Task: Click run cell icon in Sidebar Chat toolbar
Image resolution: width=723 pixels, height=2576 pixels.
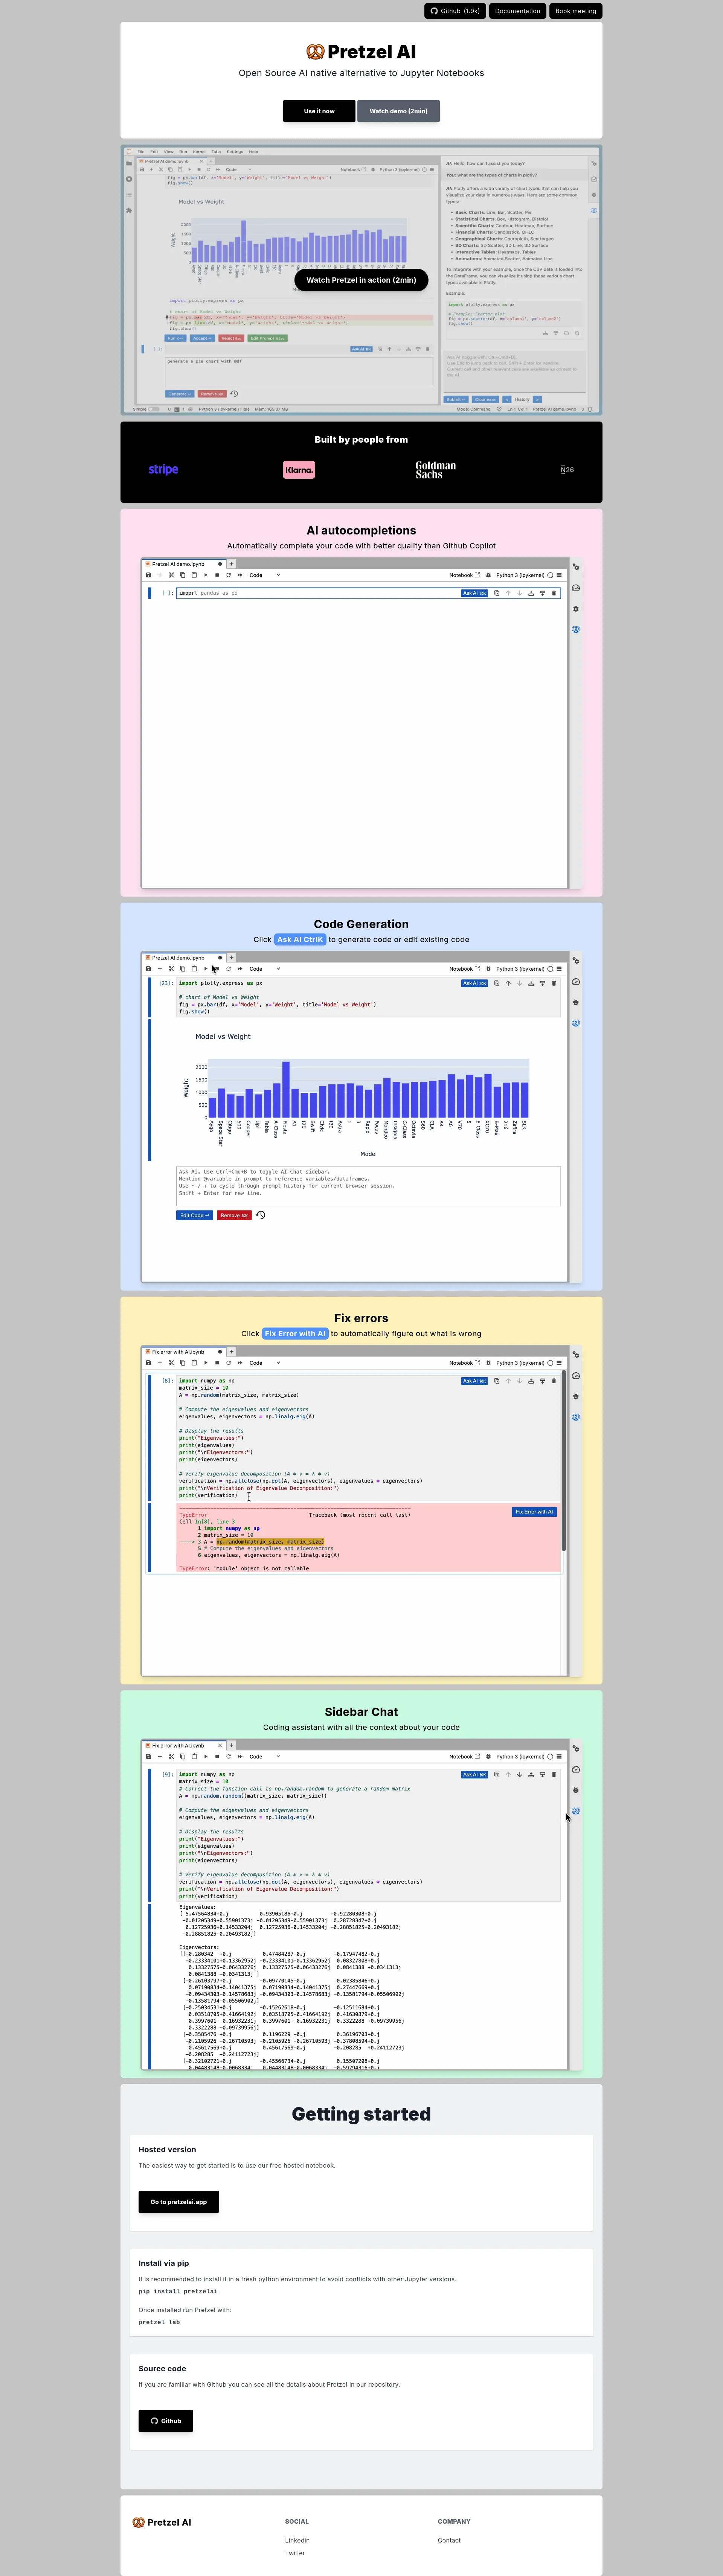Action: (206, 1757)
